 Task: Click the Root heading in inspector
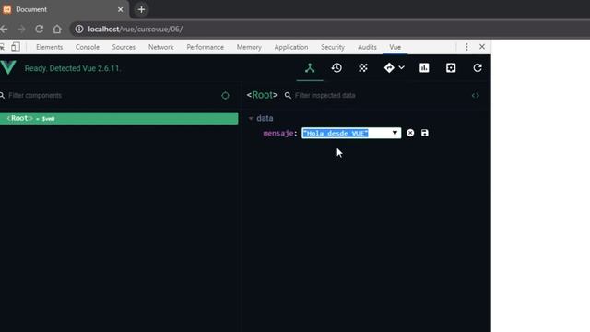pyautogui.click(x=262, y=95)
